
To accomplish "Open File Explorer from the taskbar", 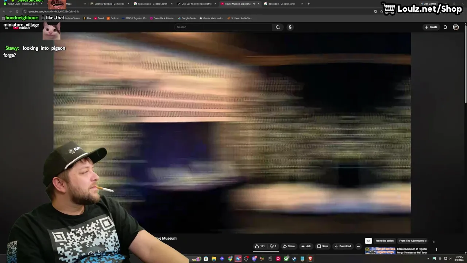I will (214, 259).
